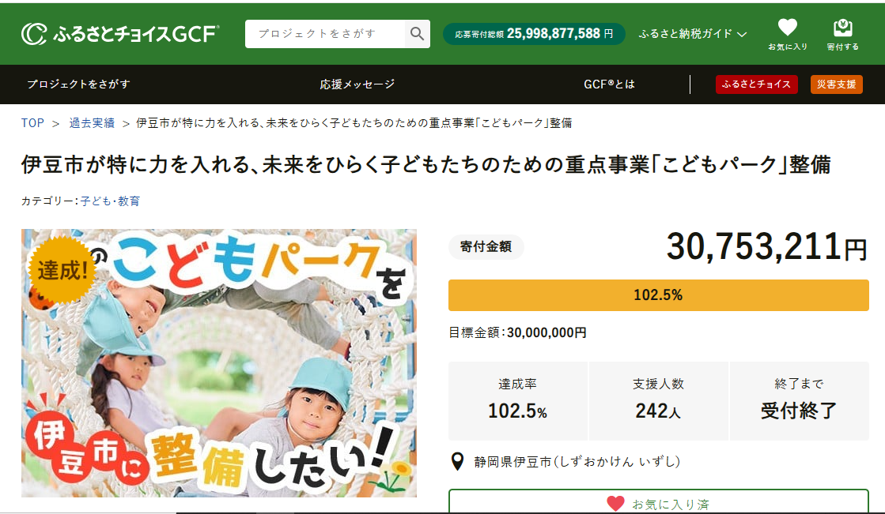Image resolution: width=885 pixels, height=514 pixels.
Task: Click the orange 災害支援 button
Action: [x=836, y=84]
